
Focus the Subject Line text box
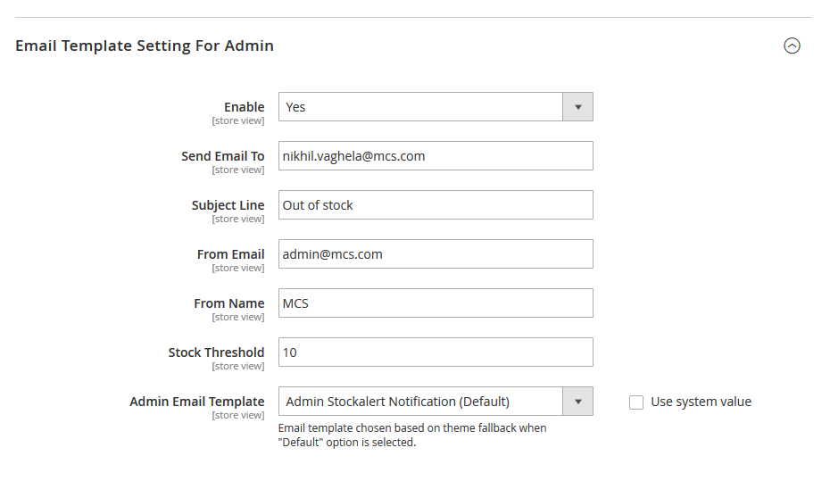436,205
